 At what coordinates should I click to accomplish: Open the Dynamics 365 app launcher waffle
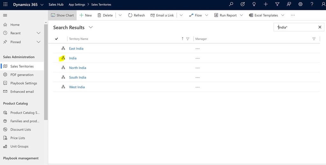[x=5, y=4]
